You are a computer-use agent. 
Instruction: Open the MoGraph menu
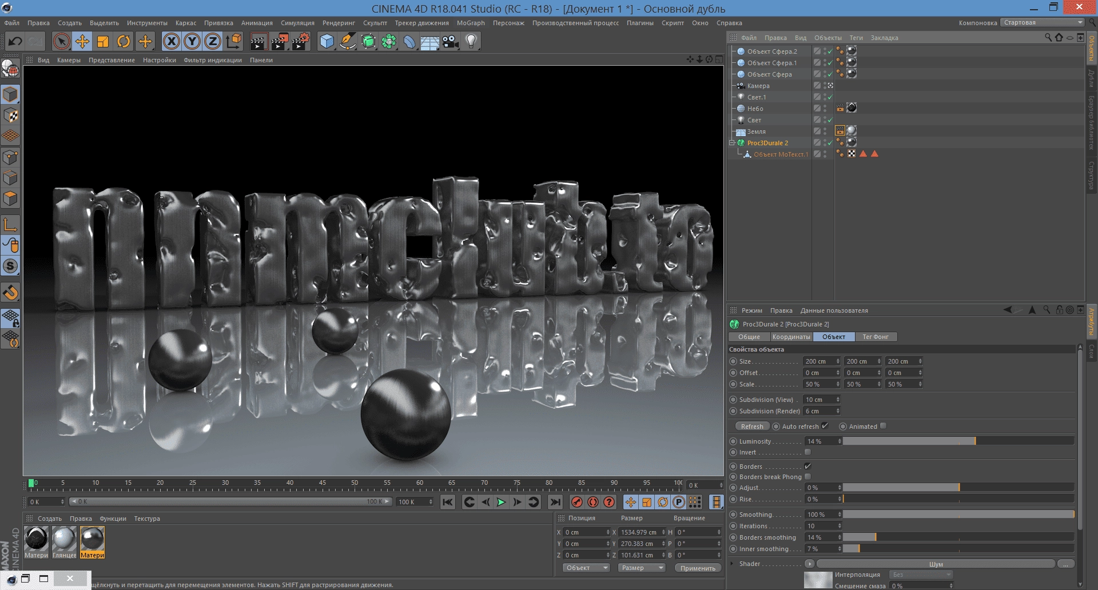(x=471, y=23)
